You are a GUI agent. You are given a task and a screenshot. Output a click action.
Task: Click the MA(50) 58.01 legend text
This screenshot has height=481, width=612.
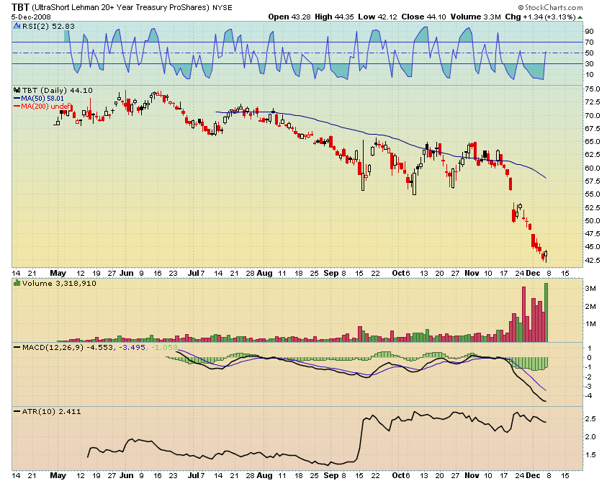42,99
